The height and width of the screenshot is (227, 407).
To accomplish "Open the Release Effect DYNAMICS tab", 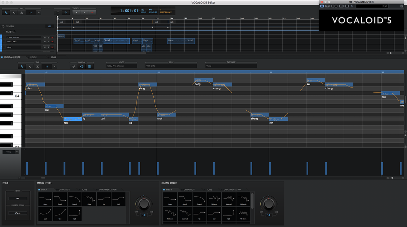I will point(189,190).
